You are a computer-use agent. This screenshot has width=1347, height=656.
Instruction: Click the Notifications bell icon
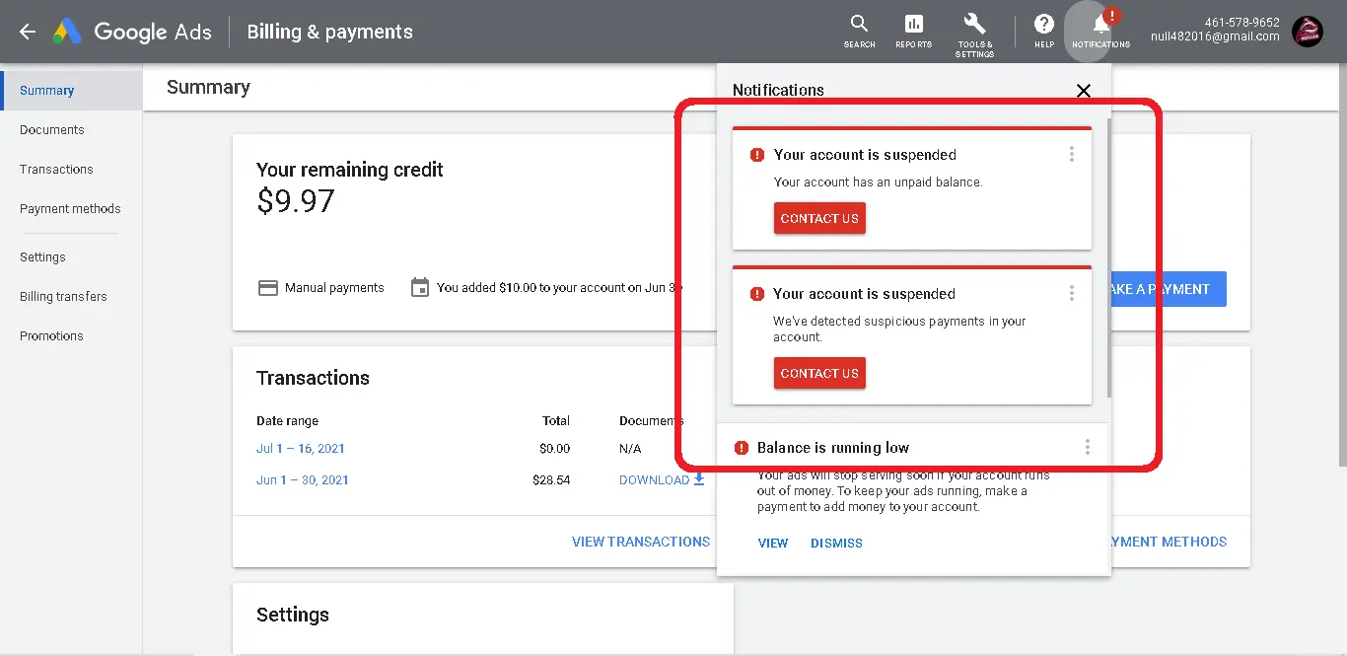coord(1100,31)
